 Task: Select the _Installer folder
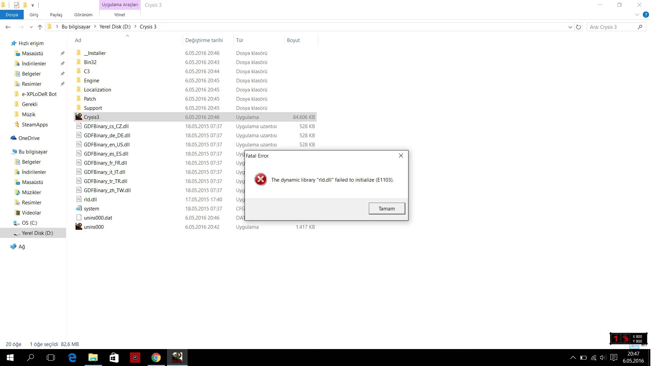[94, 53]
